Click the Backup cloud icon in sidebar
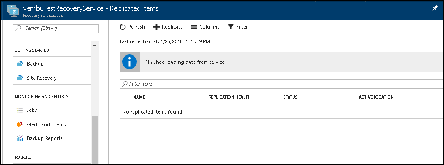Screen dimensions: 444x165 coord(20,64)
